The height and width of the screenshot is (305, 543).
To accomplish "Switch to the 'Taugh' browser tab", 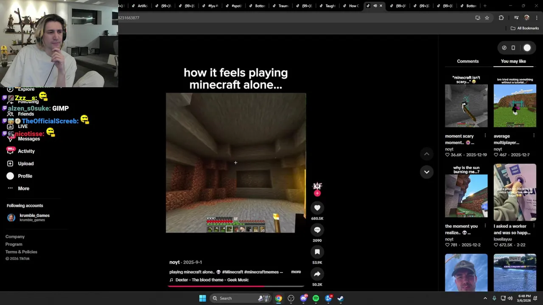I will [x=327, y=6].
